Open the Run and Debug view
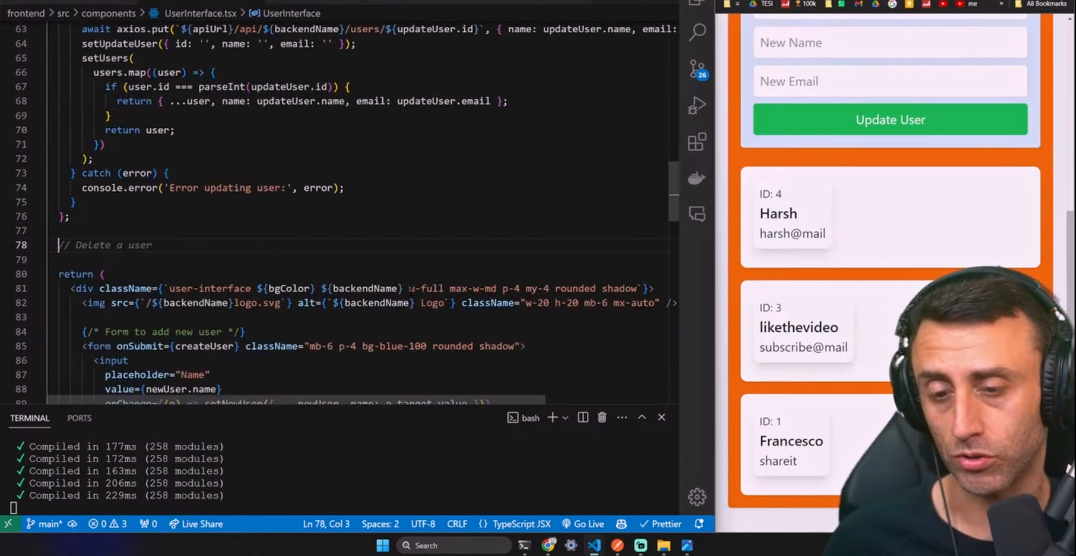 click(x=697, y=106)
